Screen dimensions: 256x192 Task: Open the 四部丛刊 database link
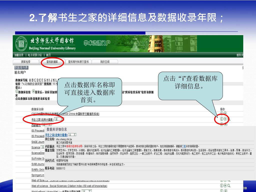click(36, 125)
